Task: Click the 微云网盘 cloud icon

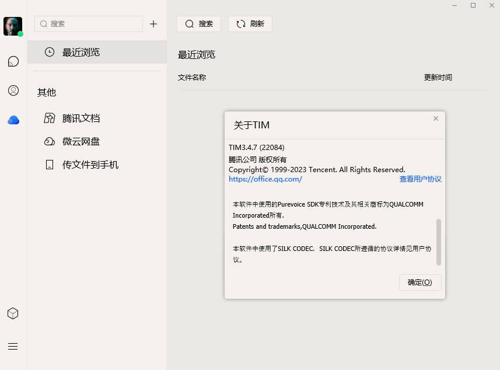Action: pos(50,141)
